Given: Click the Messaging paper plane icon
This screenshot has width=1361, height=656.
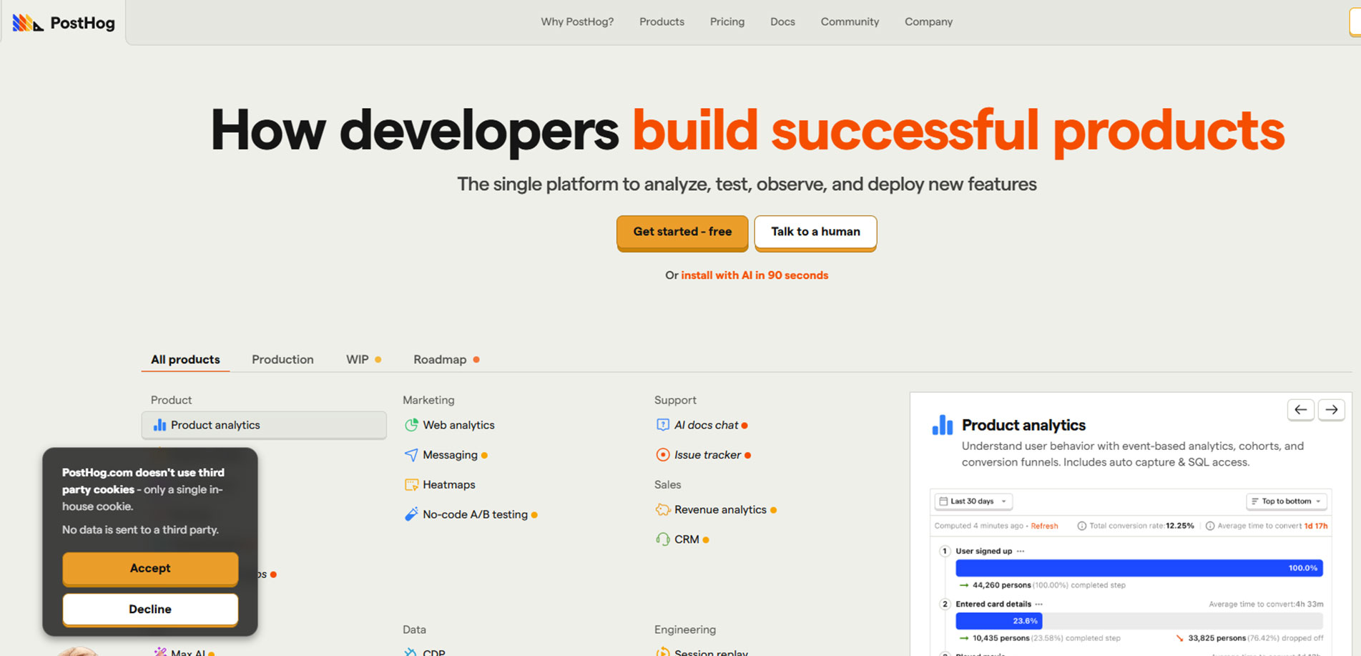Looking at the screenshot, I should [411, 455].
